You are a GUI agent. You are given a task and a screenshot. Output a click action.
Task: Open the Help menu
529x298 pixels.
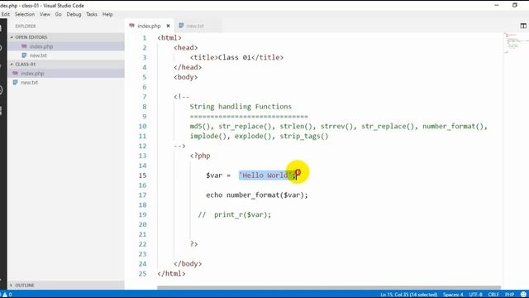[107, 14]
